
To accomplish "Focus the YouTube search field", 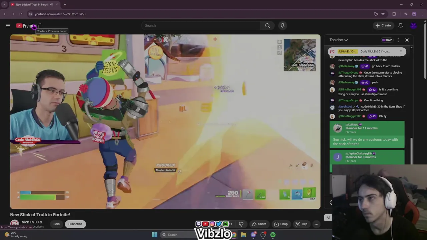I will tap(201, 26).
